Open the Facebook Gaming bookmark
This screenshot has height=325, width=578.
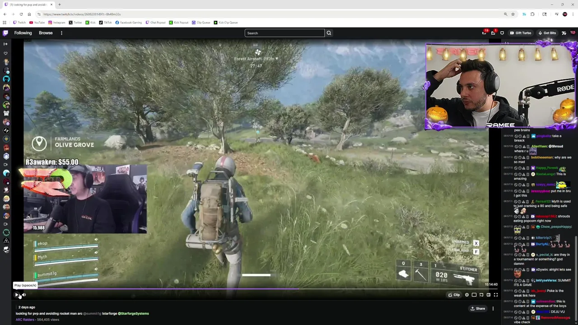click(x=128, y=23)
